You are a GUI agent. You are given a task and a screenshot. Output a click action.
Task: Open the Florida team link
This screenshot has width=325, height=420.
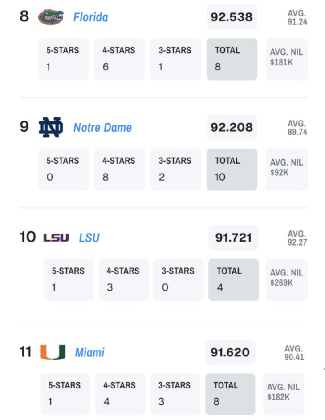90,17
